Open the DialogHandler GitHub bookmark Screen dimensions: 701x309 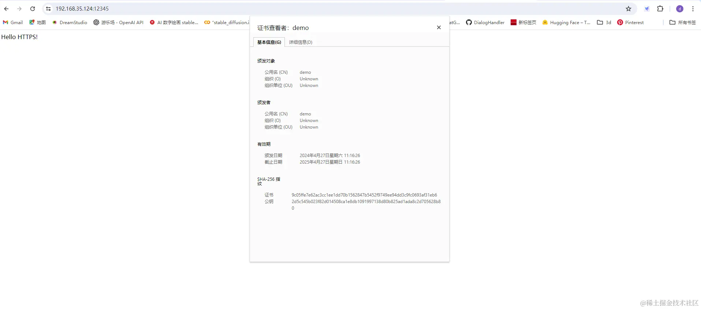coord(485,22)
